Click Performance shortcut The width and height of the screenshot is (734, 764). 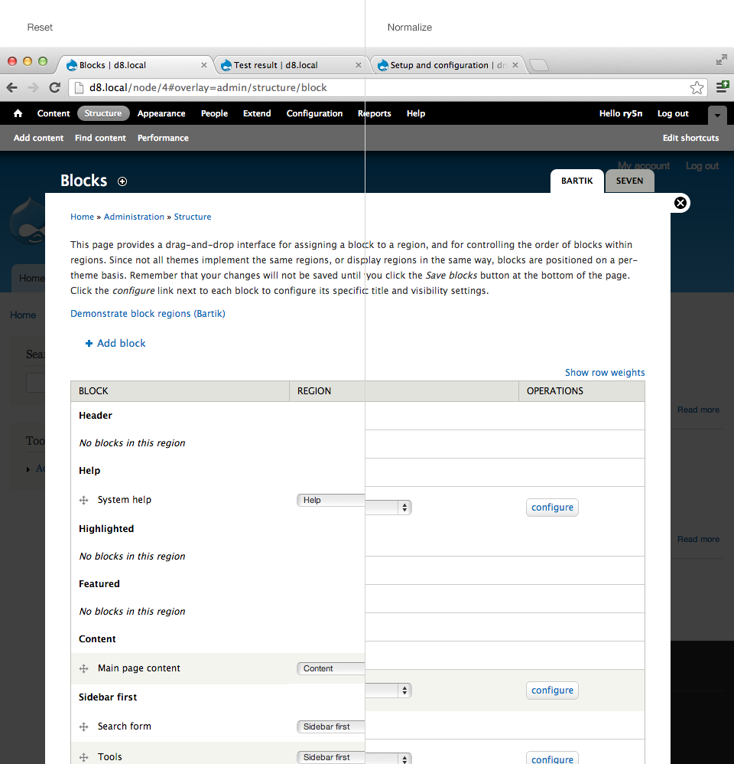click(x=163, y=138)
